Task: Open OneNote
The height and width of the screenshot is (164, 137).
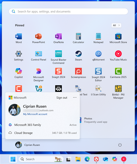Action: [x=59, y=38]
